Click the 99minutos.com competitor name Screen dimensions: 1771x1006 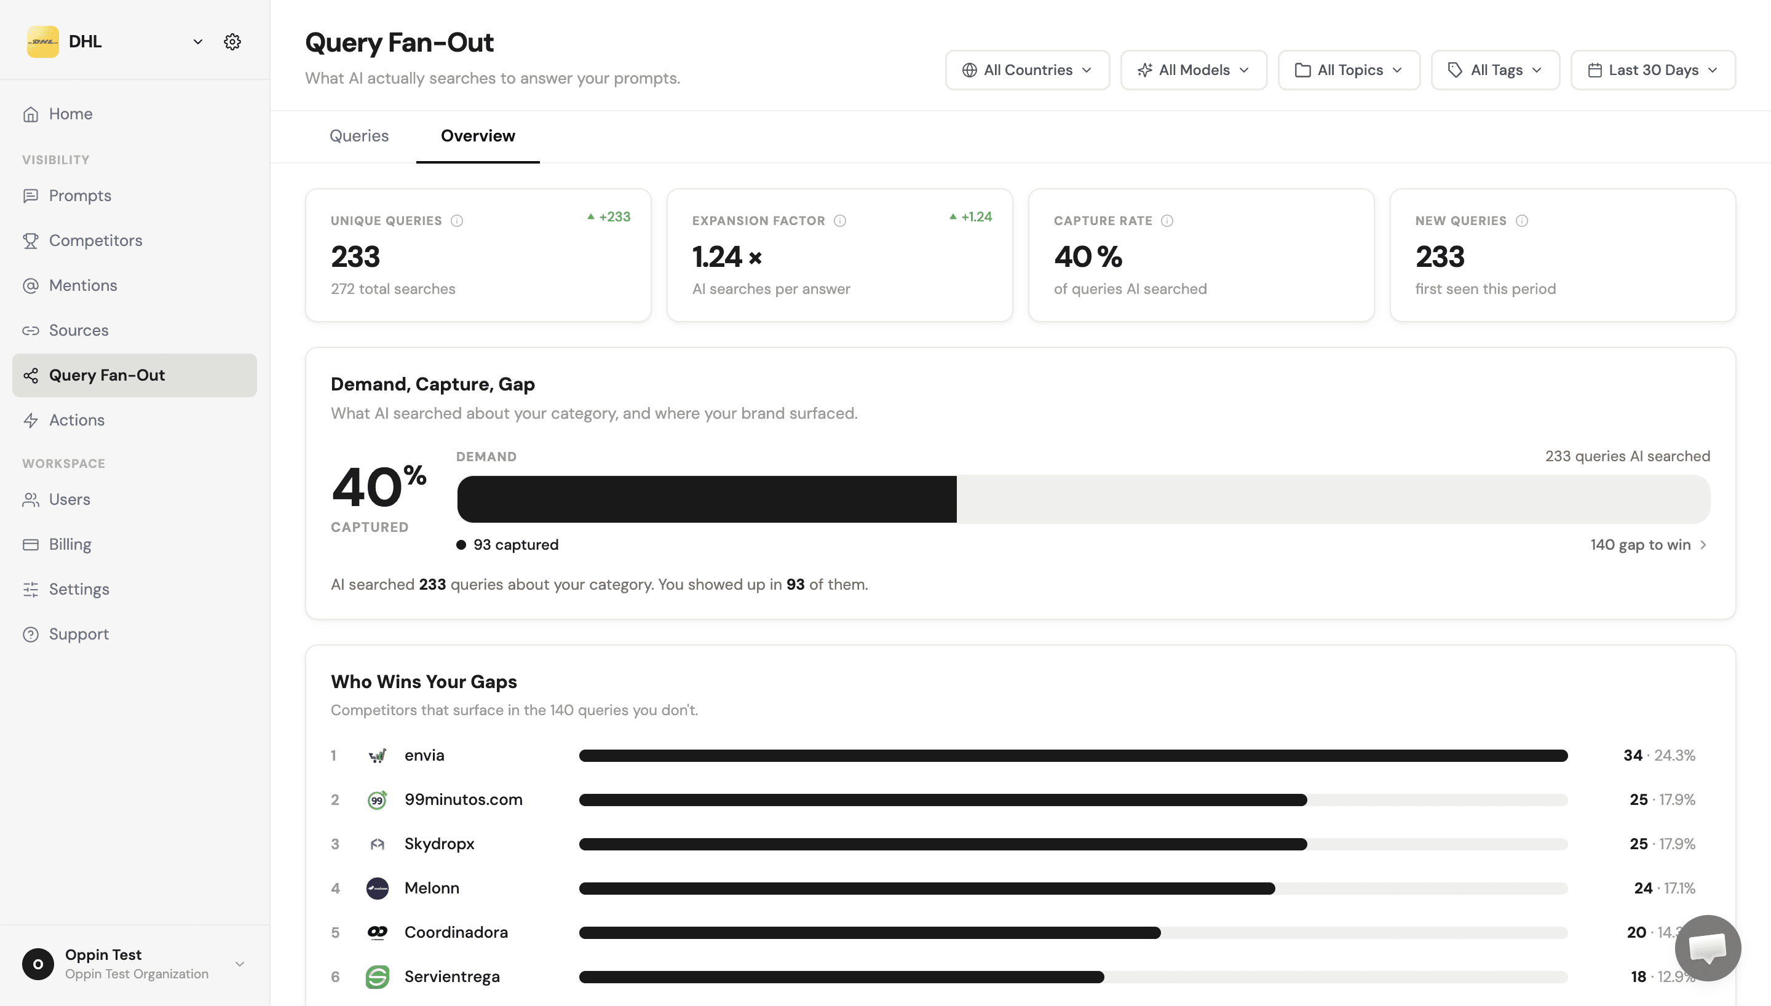pyautogui.click(x=463, y=799)
